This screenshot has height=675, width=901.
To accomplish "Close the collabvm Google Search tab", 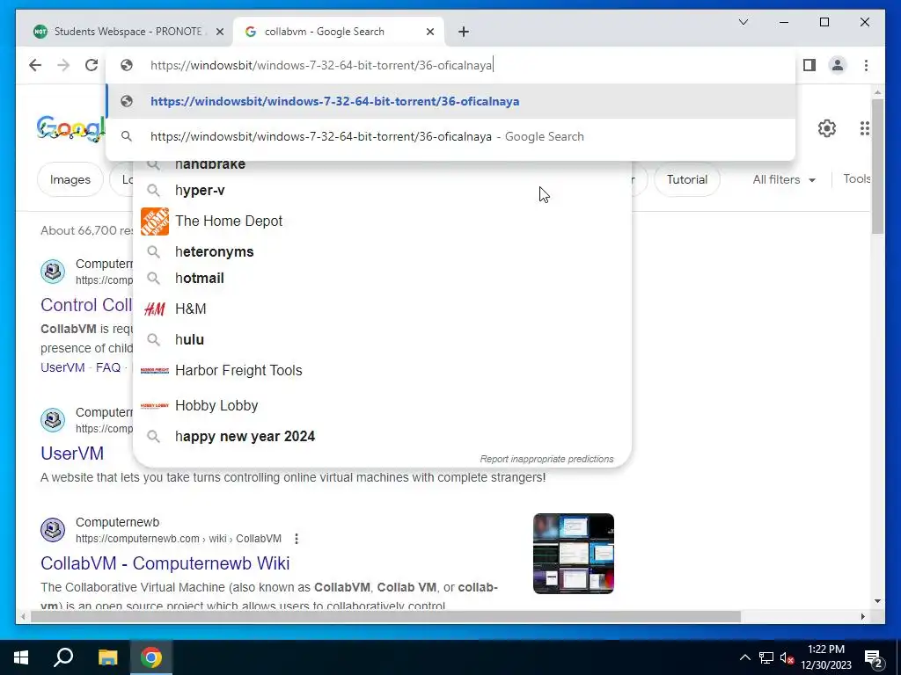I will [429, 32].
